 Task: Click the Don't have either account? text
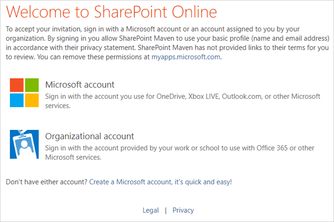pyautogui.click(x=47, y=182)
